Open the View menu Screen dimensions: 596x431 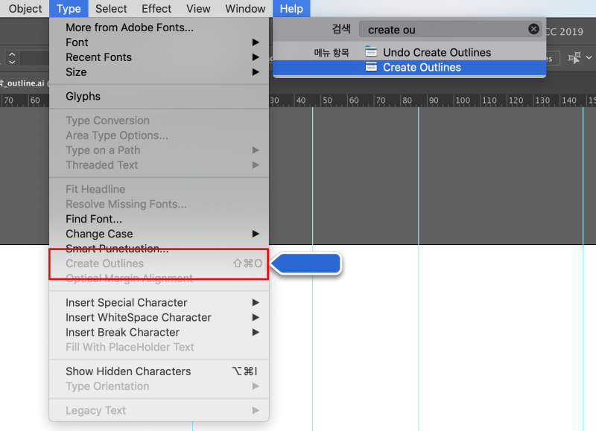(198, 8)
